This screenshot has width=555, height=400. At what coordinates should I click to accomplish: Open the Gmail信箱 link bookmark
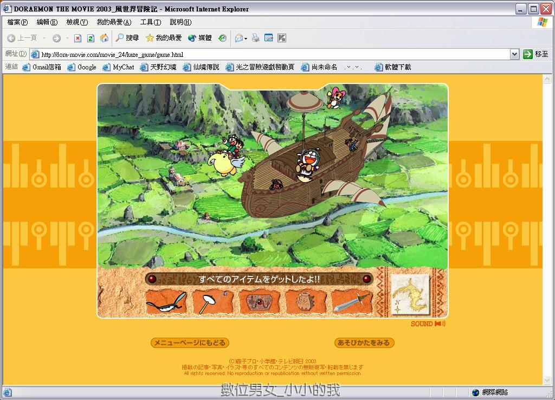(x=41, y=67)
